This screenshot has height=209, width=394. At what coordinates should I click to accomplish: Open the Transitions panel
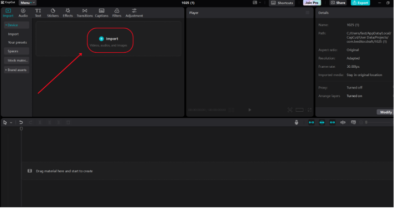[x=84, y=13]
